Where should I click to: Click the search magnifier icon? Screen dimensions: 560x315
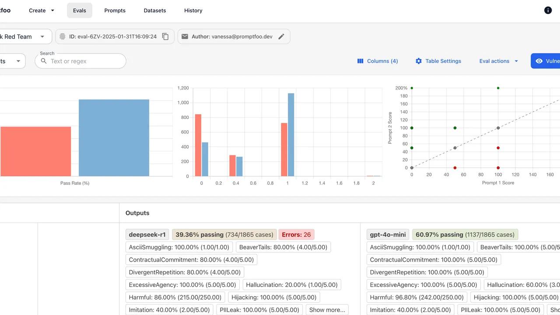coord(44,61)
